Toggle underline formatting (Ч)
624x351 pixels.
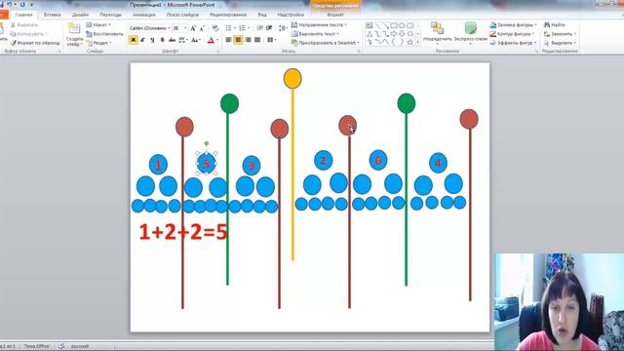(x=152, y=40)
